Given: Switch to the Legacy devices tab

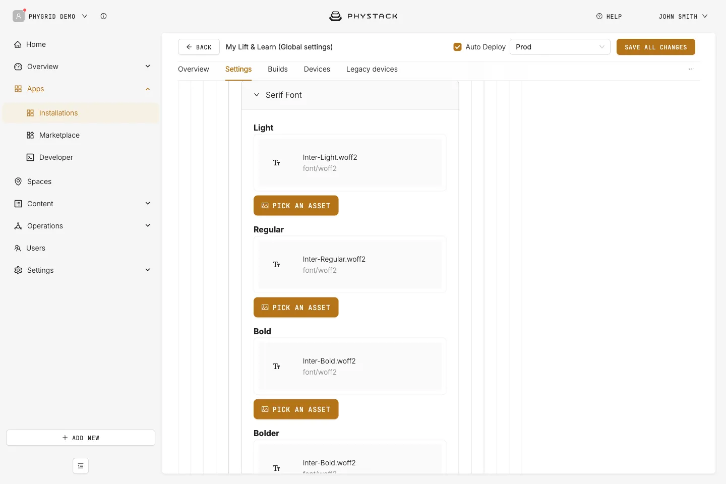Looking at the screenshot, I should (372, 69).
